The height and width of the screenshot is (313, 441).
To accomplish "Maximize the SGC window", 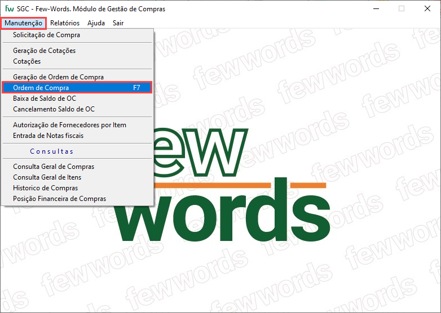I will [x=402, y=8].
